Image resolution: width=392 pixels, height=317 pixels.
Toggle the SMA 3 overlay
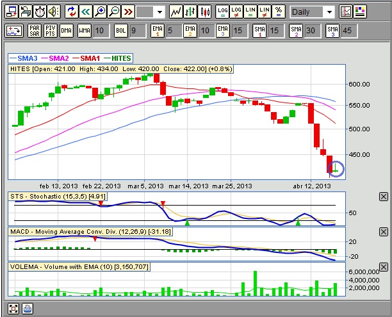point(332,31)
